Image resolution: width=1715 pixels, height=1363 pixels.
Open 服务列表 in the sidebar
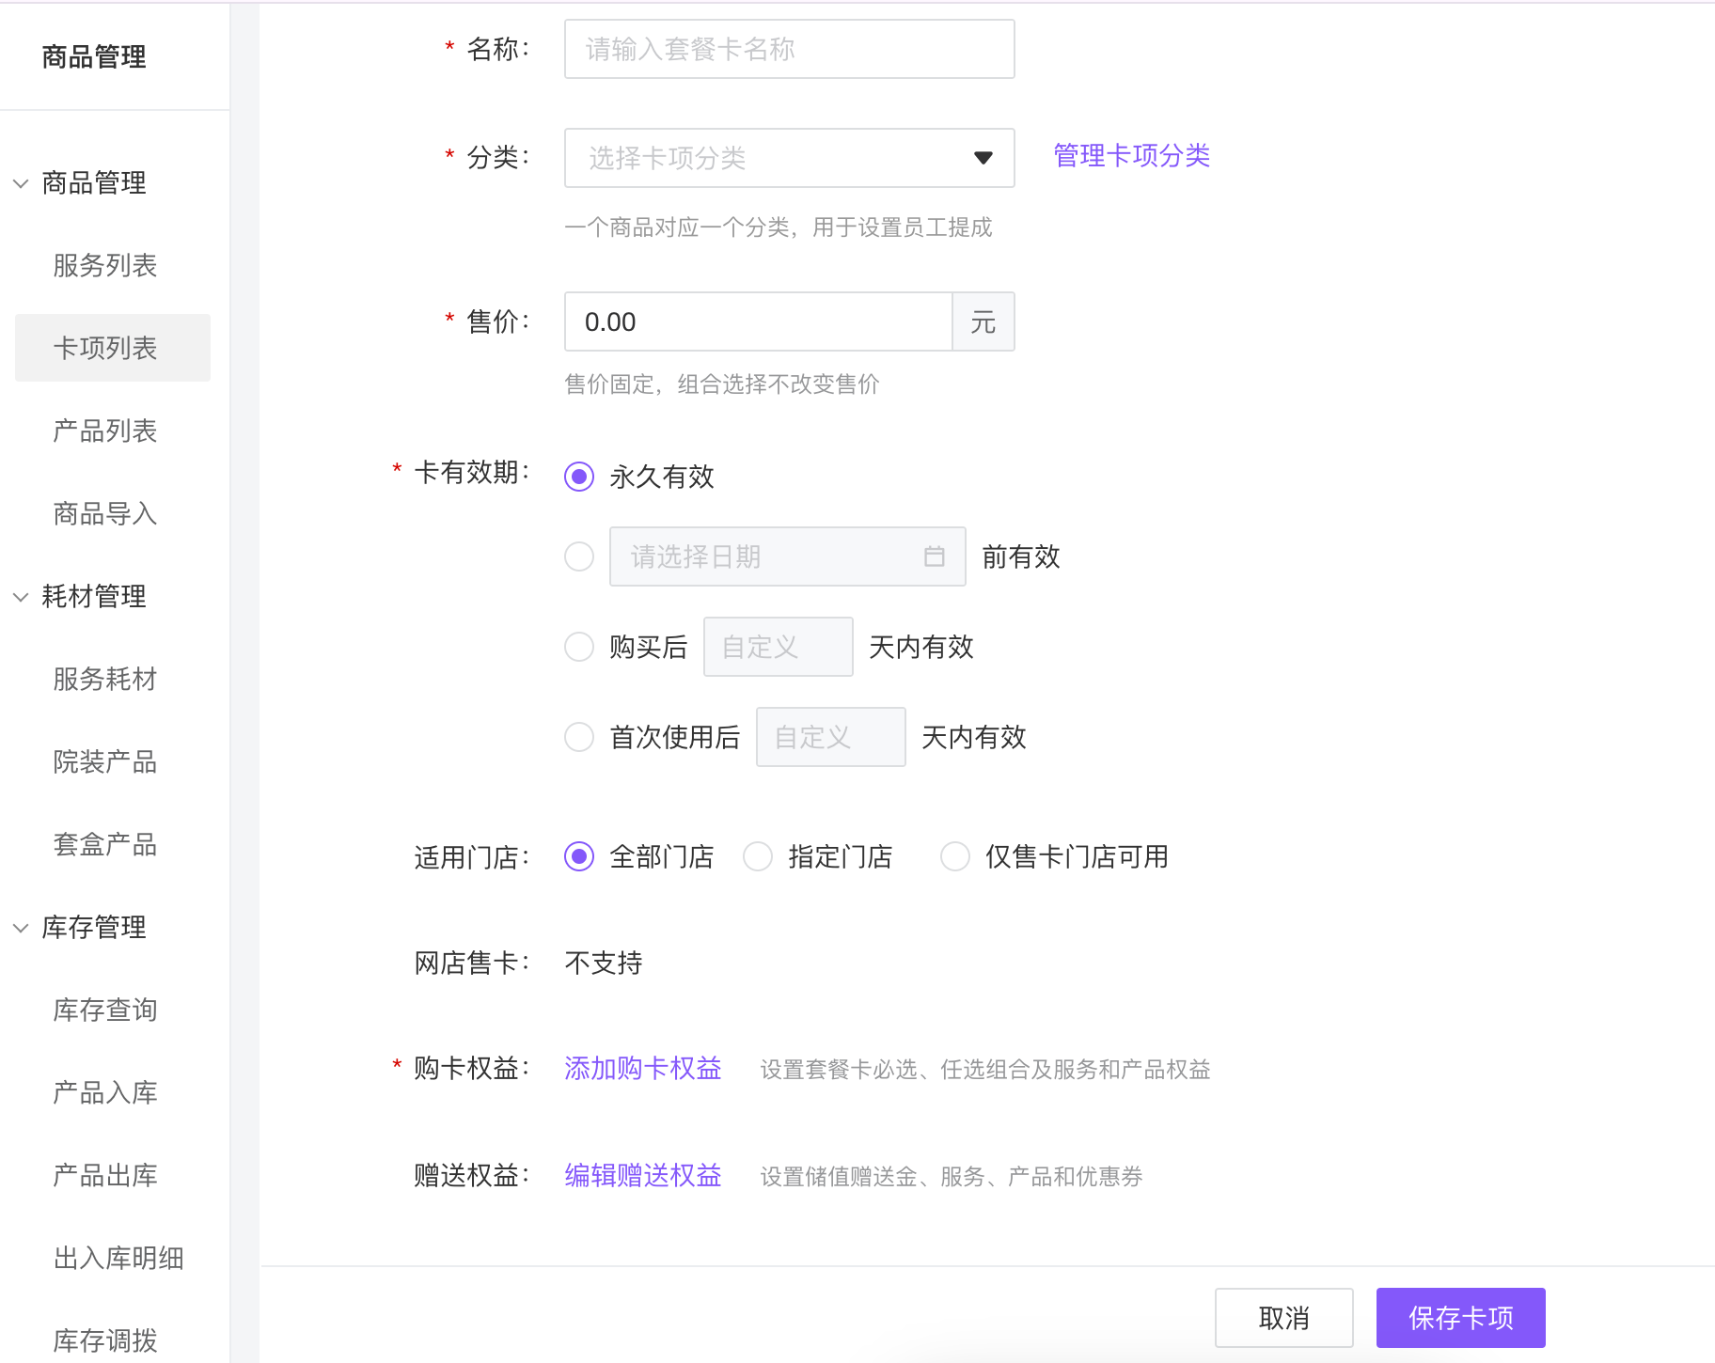[104, 265]
